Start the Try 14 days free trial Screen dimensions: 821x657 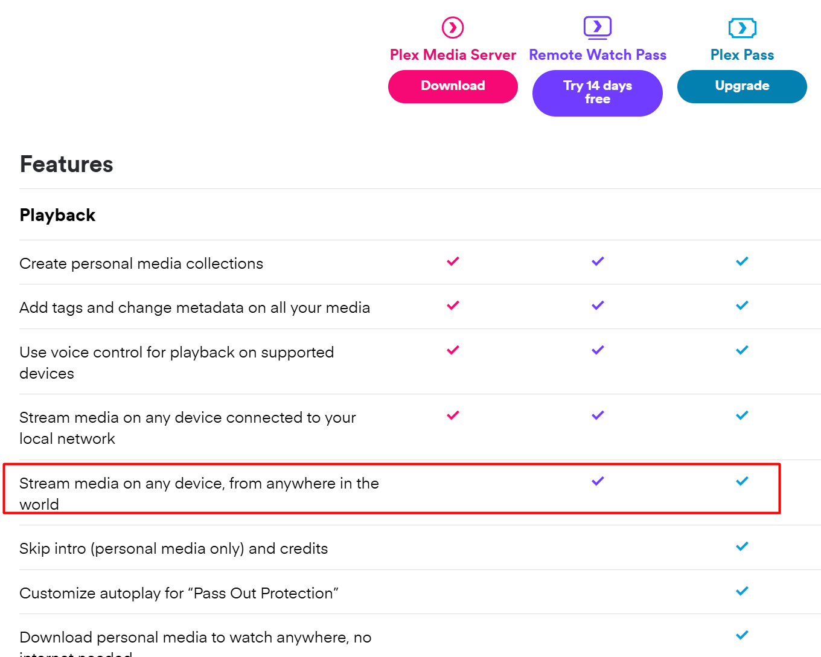598,93
